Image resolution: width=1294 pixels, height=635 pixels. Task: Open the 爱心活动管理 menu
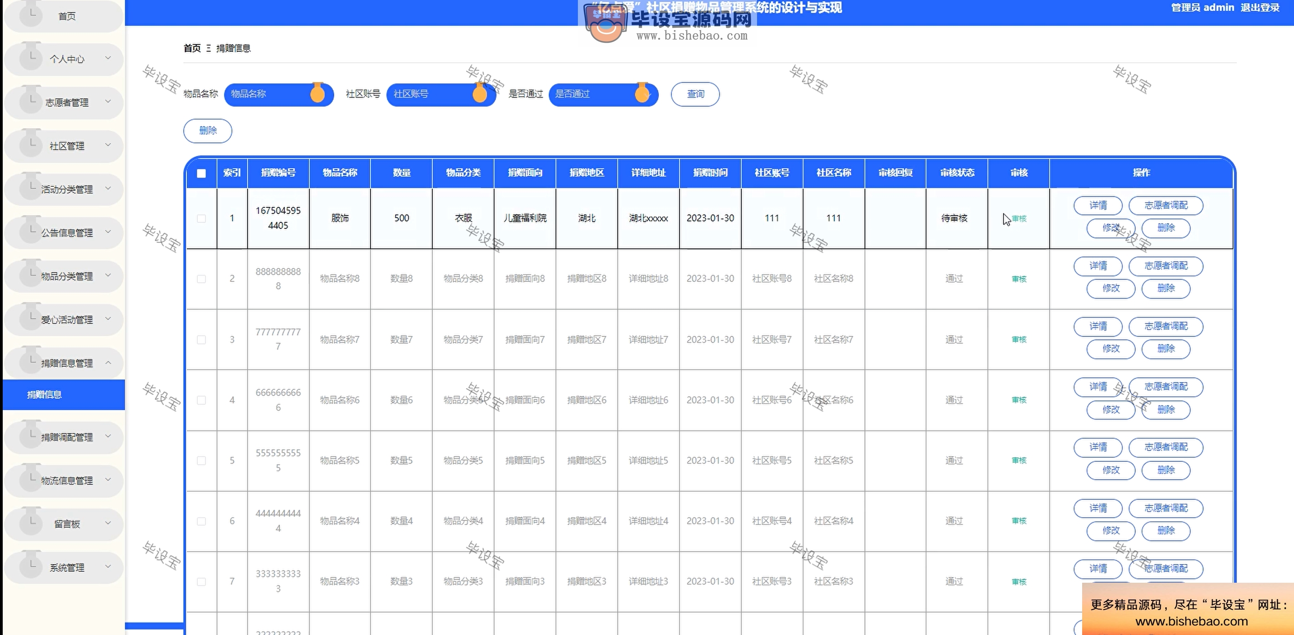coord(64,320)
